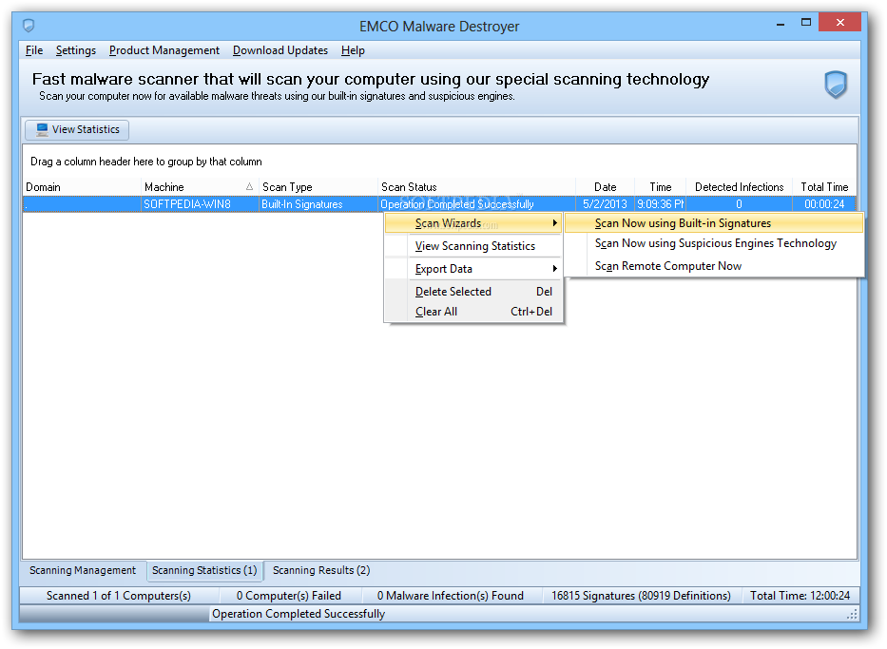Open the Help menu
887x649 pixels.
pyautogui.click(x=353, y=50)
